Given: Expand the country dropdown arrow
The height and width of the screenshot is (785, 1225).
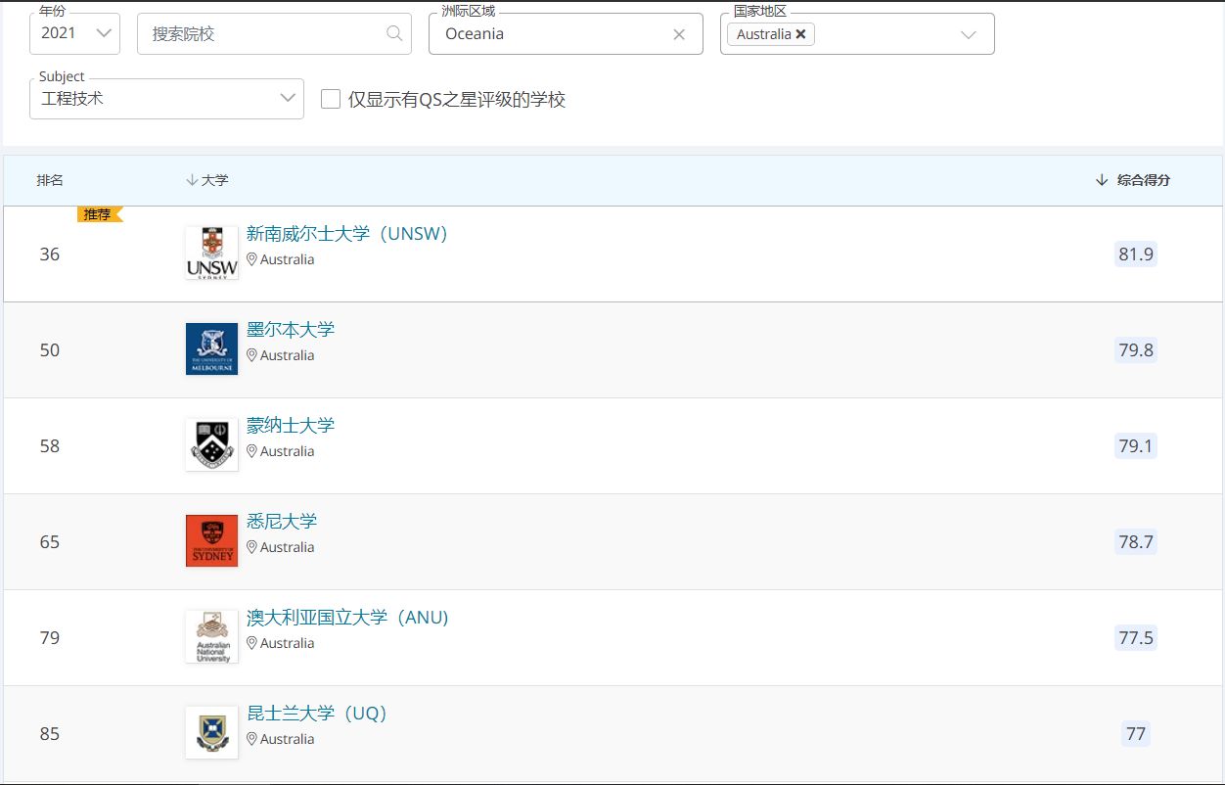Looking at the screenshot, I should pos(969,34).
